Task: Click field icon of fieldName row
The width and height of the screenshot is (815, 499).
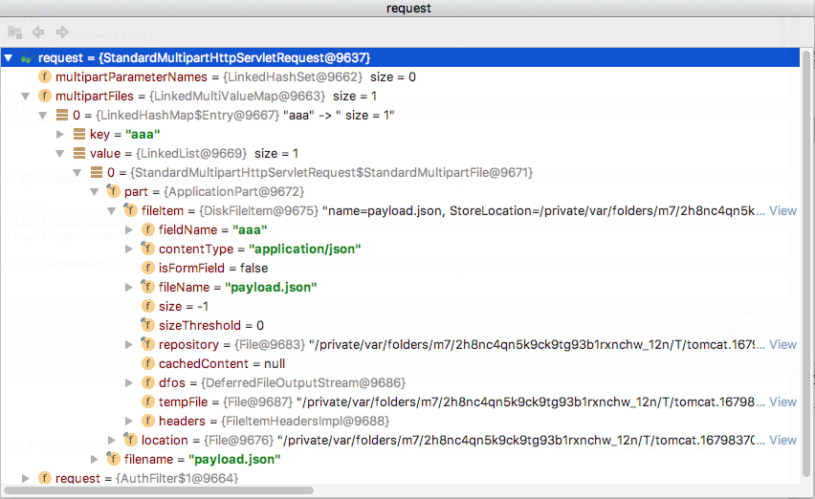Action: [x=148, y=230]
